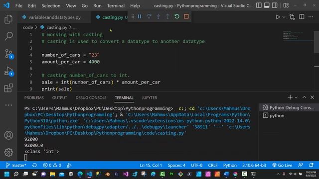This screenshot has width=319, height=179.
Task: Open Run and Debug view
Action: (8, 71)
